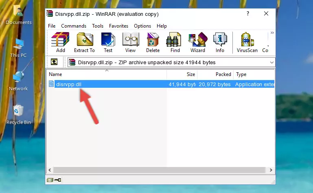
Task: Close the WinRAR window
Action: click(266, 13)
